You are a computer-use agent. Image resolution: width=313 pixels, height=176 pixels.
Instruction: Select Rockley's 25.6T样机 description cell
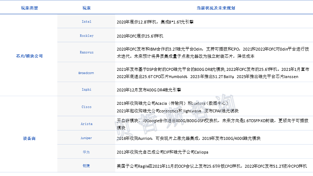(140, 36)
